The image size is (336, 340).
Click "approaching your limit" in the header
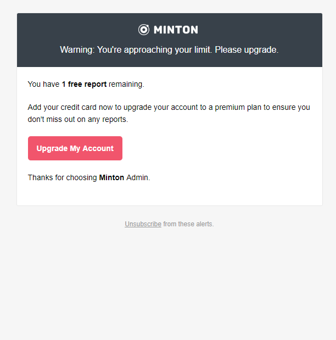coord(167,49)
